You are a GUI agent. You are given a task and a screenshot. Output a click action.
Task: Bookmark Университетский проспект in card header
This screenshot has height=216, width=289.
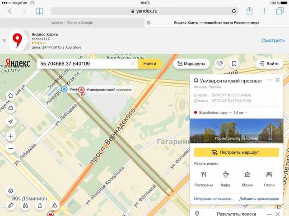[196, 81]
